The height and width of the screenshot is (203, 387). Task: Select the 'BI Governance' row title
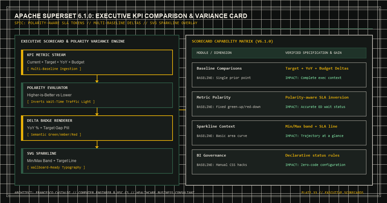[212, 155]
